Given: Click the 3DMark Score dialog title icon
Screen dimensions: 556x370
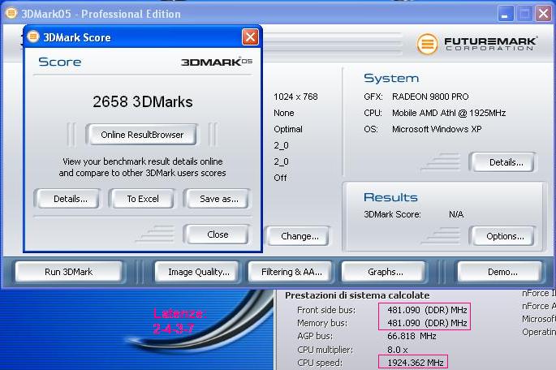Looking at the screenshot, I should click(x=33, y=37).
